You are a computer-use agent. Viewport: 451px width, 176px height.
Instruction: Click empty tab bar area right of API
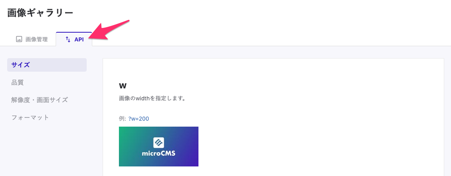pos(270,39)
